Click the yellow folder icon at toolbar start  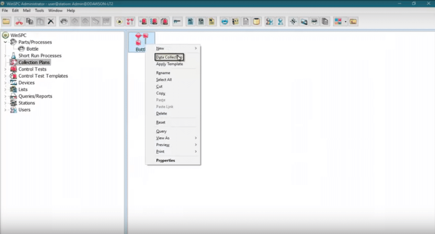[6, 22]
